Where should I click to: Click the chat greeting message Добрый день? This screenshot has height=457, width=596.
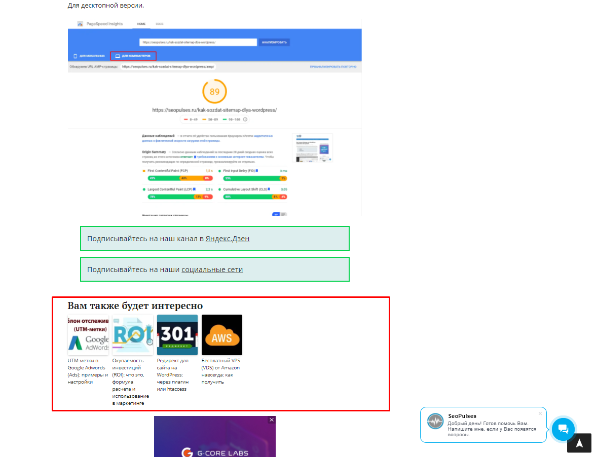(492, 429)
